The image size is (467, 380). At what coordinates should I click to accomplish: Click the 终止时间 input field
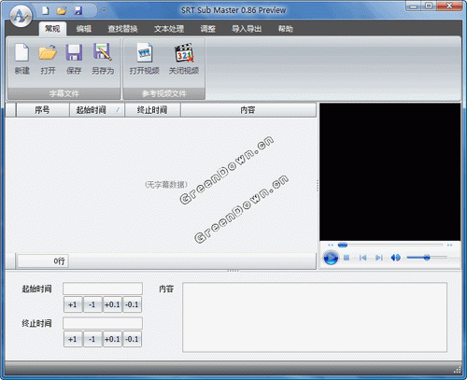pos(103,323)
